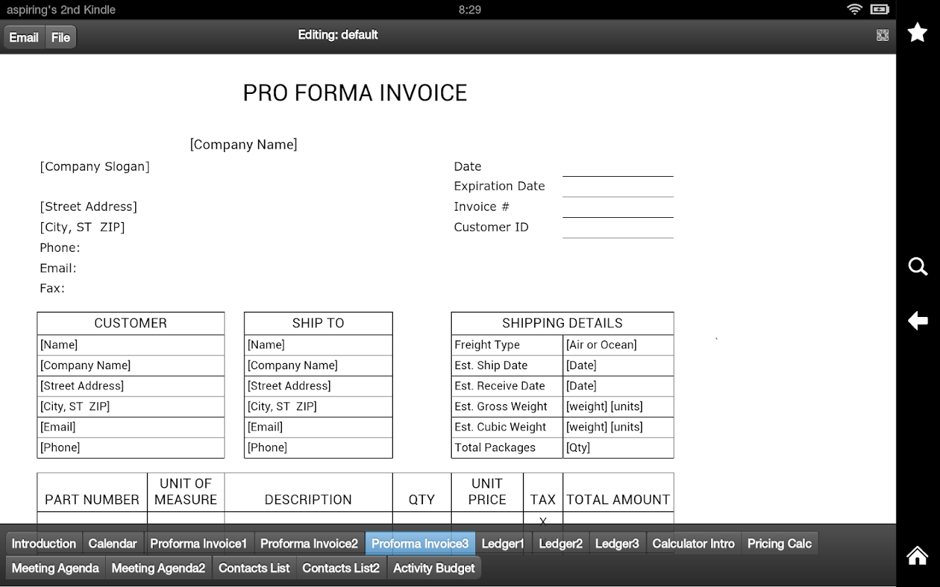Click the [Date] beside Est. Ship Date

618,365
